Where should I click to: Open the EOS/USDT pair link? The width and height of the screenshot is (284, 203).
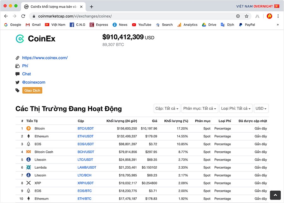(x=86, y=144)
